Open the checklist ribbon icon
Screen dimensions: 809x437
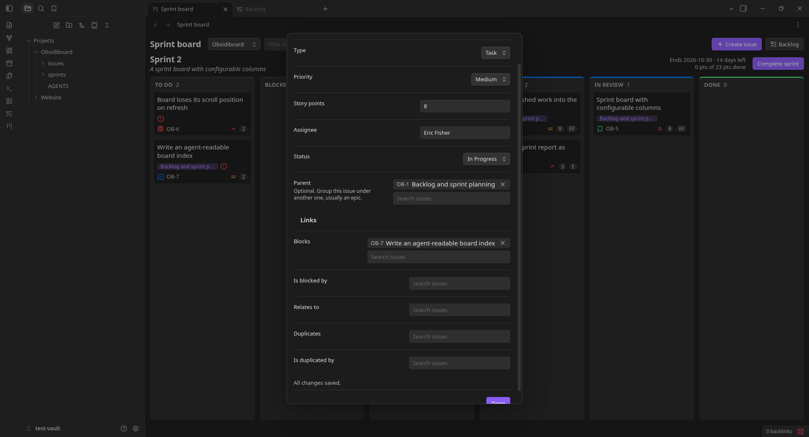(x=9, y=114)
